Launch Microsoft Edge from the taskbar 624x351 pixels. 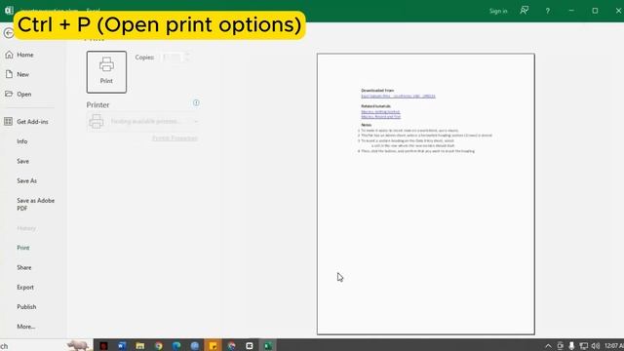pyautogui.click(x=176, y=346)
